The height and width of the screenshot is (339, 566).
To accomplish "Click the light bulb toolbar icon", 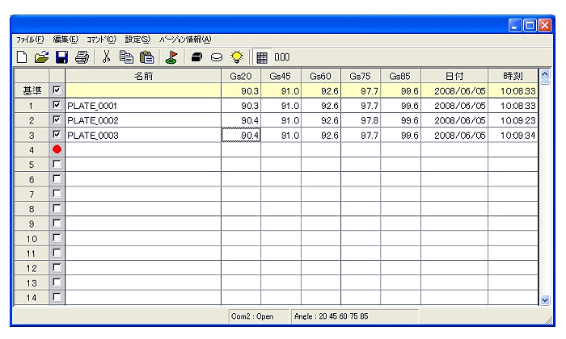I will coord(237,57).
